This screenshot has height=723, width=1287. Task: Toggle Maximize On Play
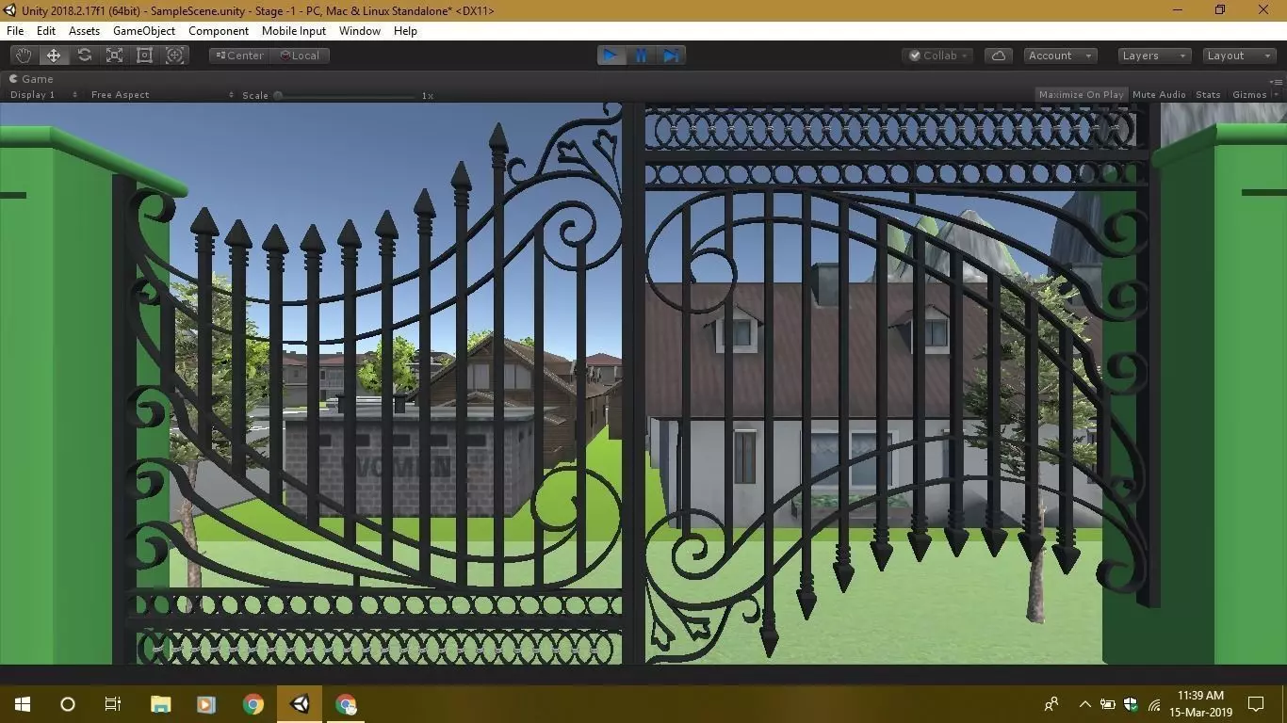1081,95
